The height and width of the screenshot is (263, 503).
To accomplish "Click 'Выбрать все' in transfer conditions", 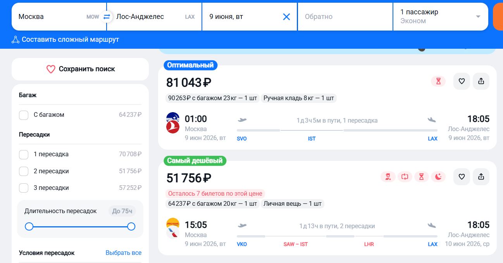I will pos(123,253).
